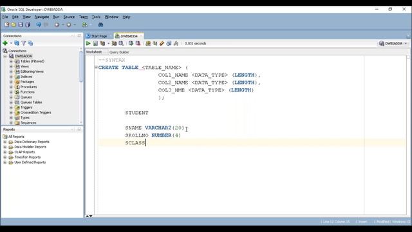The width and height of the screenshot is (412, 232).
Task: Click the Forward navigation round button
Action: pyautogui.click(x=69, y=24)
